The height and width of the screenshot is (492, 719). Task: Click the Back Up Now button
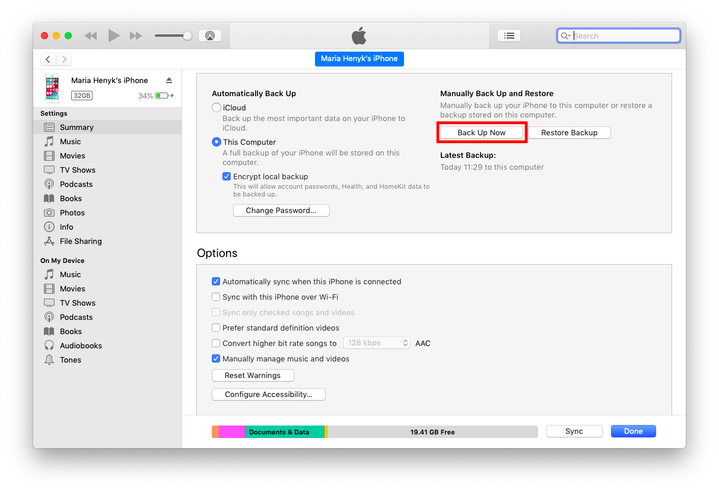(x=482, y=132)
